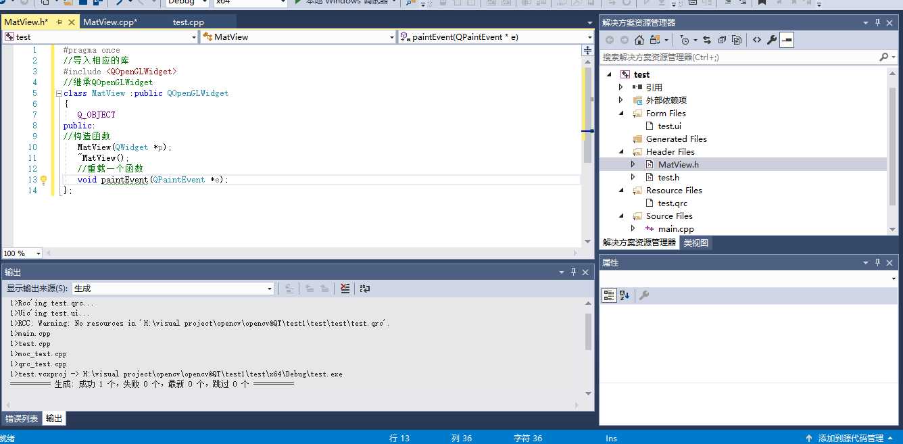Click Clear All icon in Output panel

pos(345,289)
